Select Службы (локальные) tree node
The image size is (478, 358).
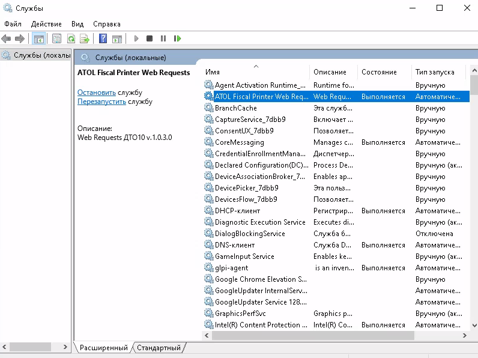[36, 55]
